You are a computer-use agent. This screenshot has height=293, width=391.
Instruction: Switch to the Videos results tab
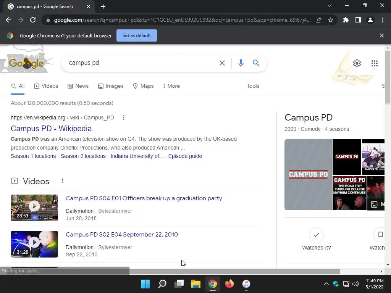click(x=46, y=86)
